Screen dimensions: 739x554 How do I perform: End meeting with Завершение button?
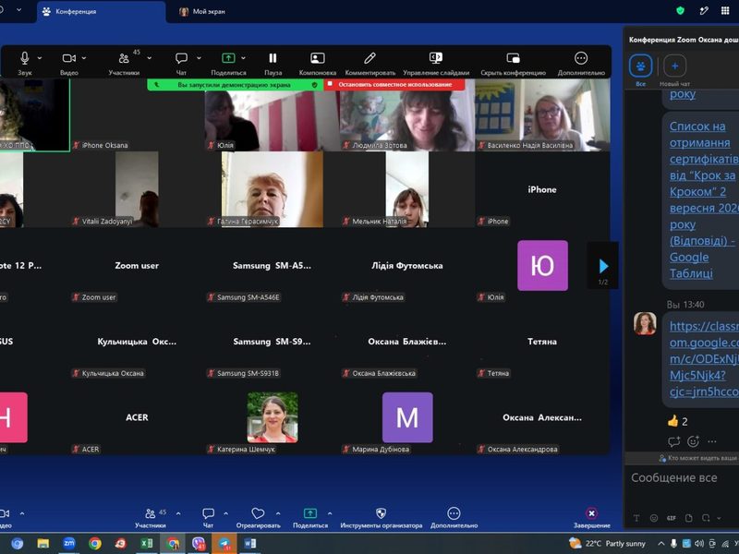point(591,517)
